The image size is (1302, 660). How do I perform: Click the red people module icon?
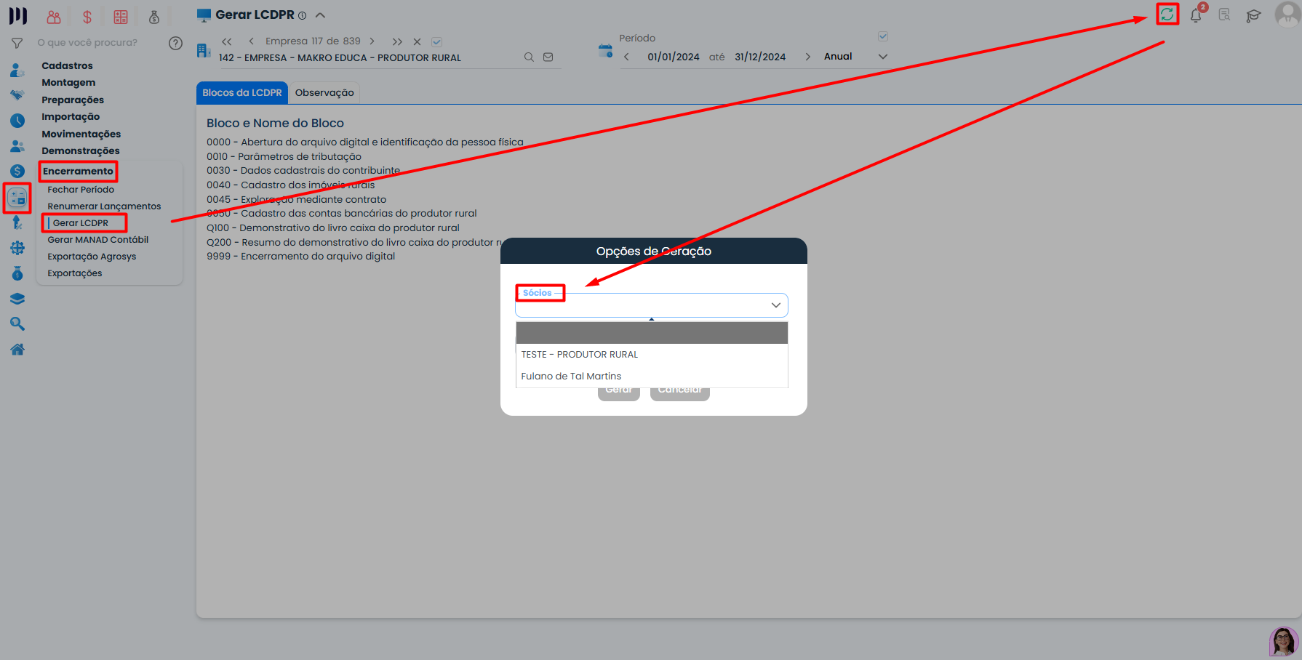coord(54,17)
